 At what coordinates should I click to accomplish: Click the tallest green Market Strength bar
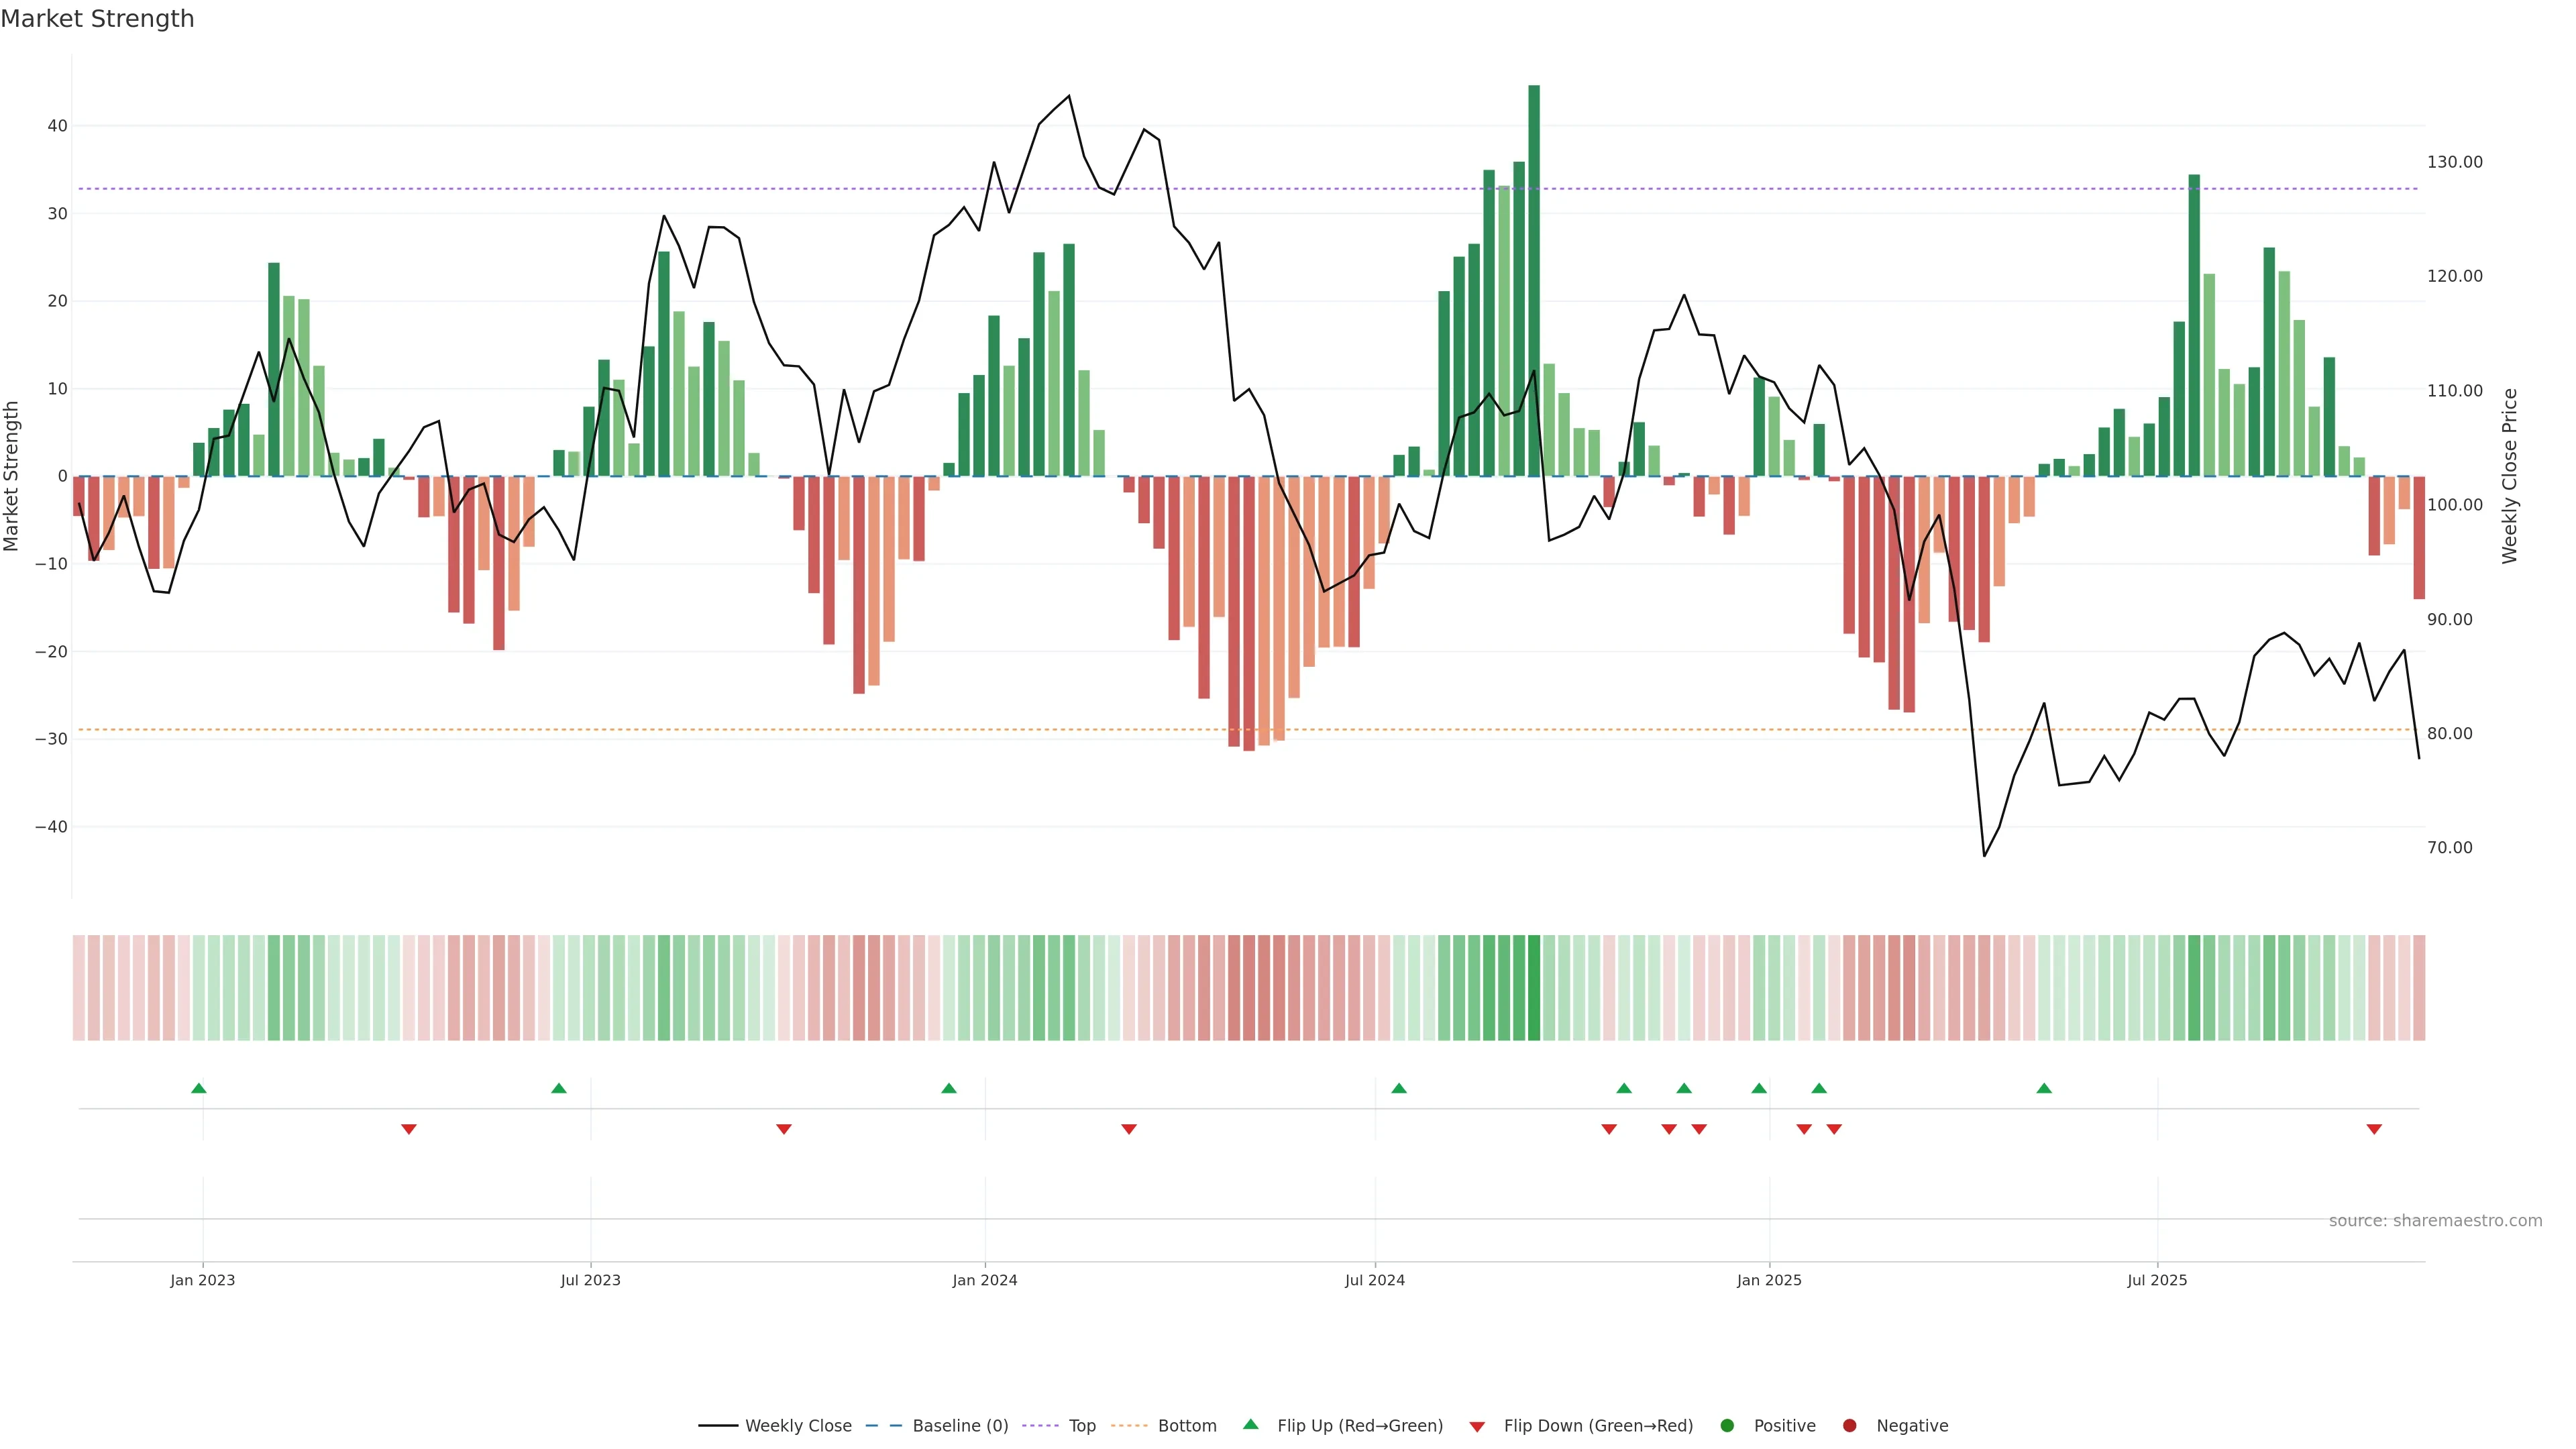coord(1534,280)
